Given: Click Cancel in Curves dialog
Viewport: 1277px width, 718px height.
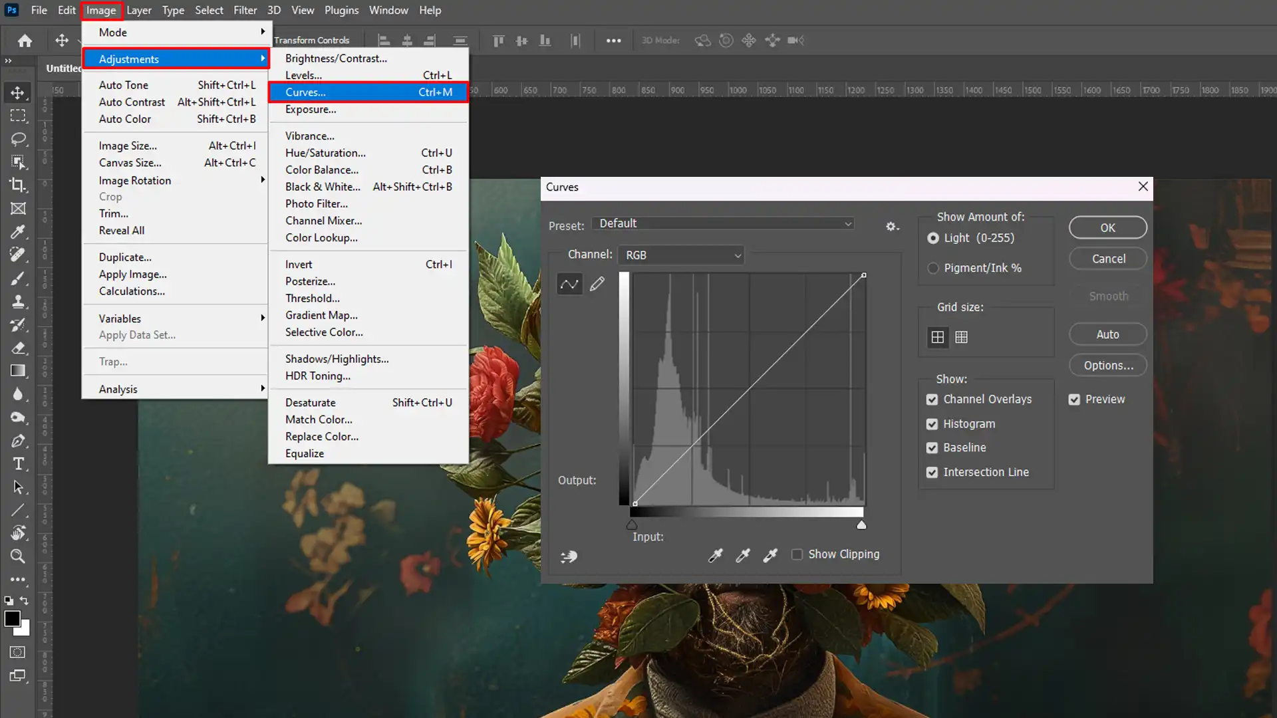Looking at the screenshot, I should [x=1108, y=259].
